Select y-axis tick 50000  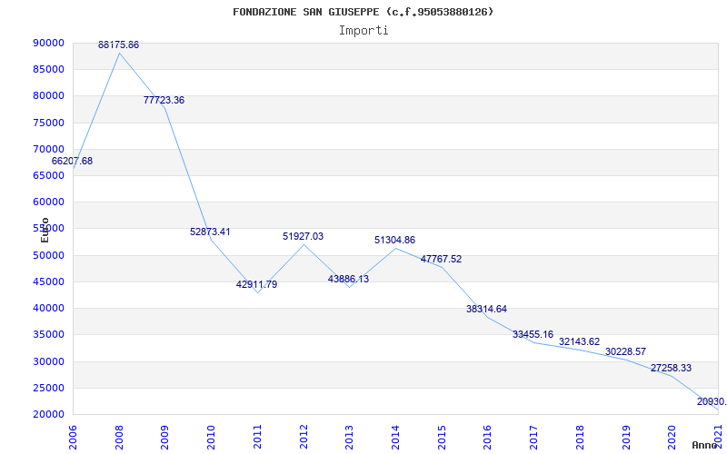tap(48, 255)
